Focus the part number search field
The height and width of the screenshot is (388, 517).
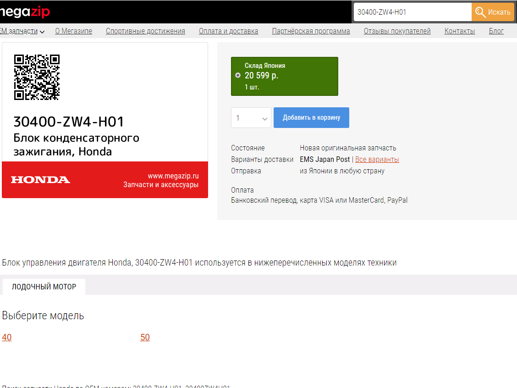(x=412, y=12)
